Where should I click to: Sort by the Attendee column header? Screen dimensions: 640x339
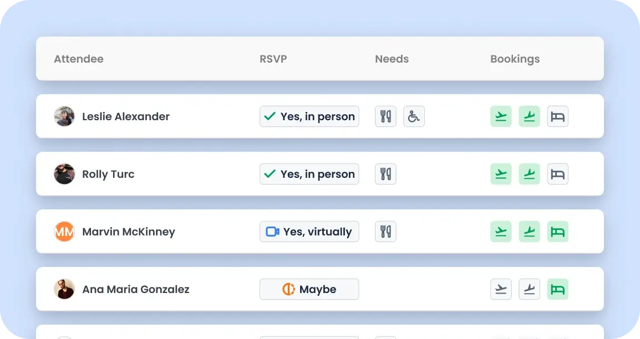coord(79,59)
